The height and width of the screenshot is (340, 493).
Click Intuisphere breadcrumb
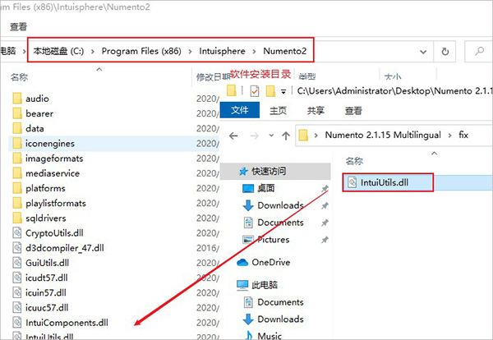222,51
